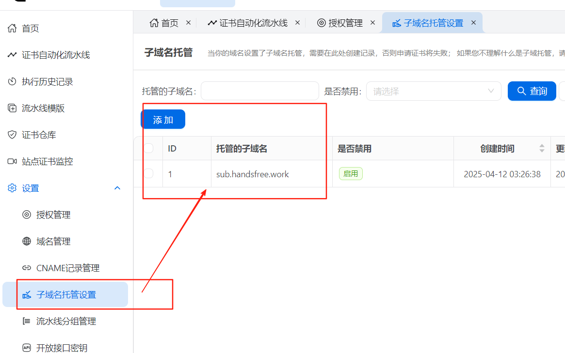Click the execution history clock icon
This screenshot has width=565, height=353.
tap(12, 82)
